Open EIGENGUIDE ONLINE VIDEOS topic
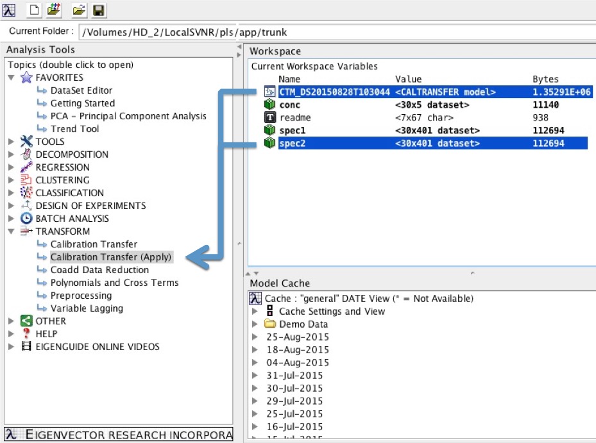The height and width of the screenshot is (443, 596). coord(98,347)
